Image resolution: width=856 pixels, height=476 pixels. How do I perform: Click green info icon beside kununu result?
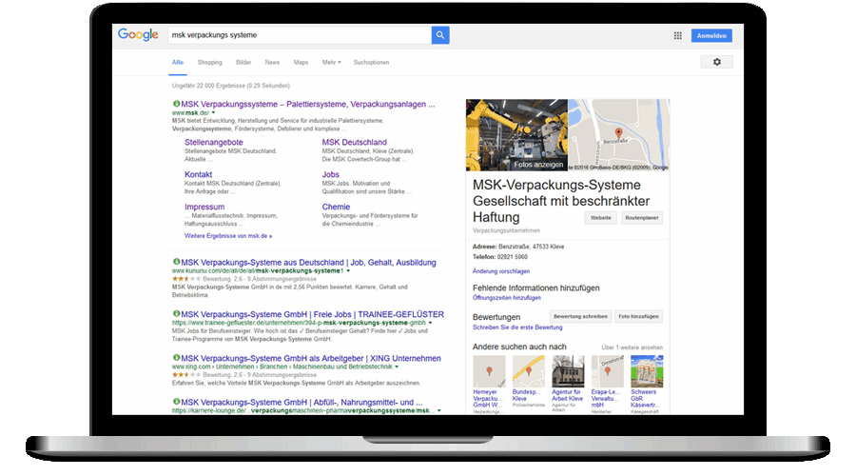coord(176,262)
